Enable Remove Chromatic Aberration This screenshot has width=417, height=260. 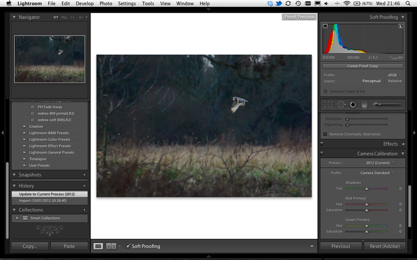pyautogui.click(x=325, y=134)
